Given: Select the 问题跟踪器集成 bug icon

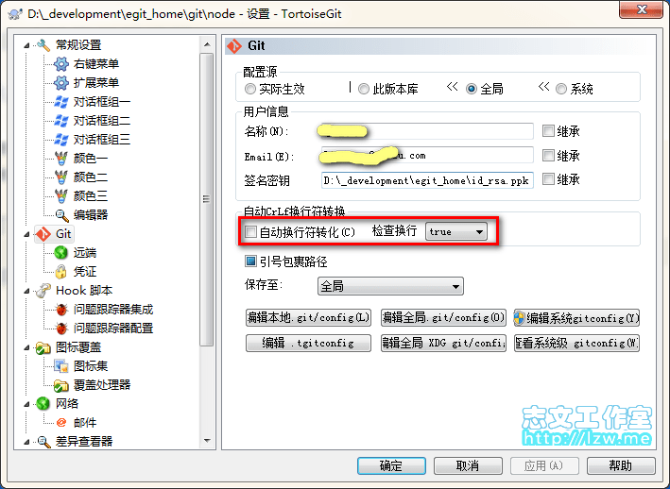Looking at the screenshot, I should pyautogui.click(x=61, y=309).
